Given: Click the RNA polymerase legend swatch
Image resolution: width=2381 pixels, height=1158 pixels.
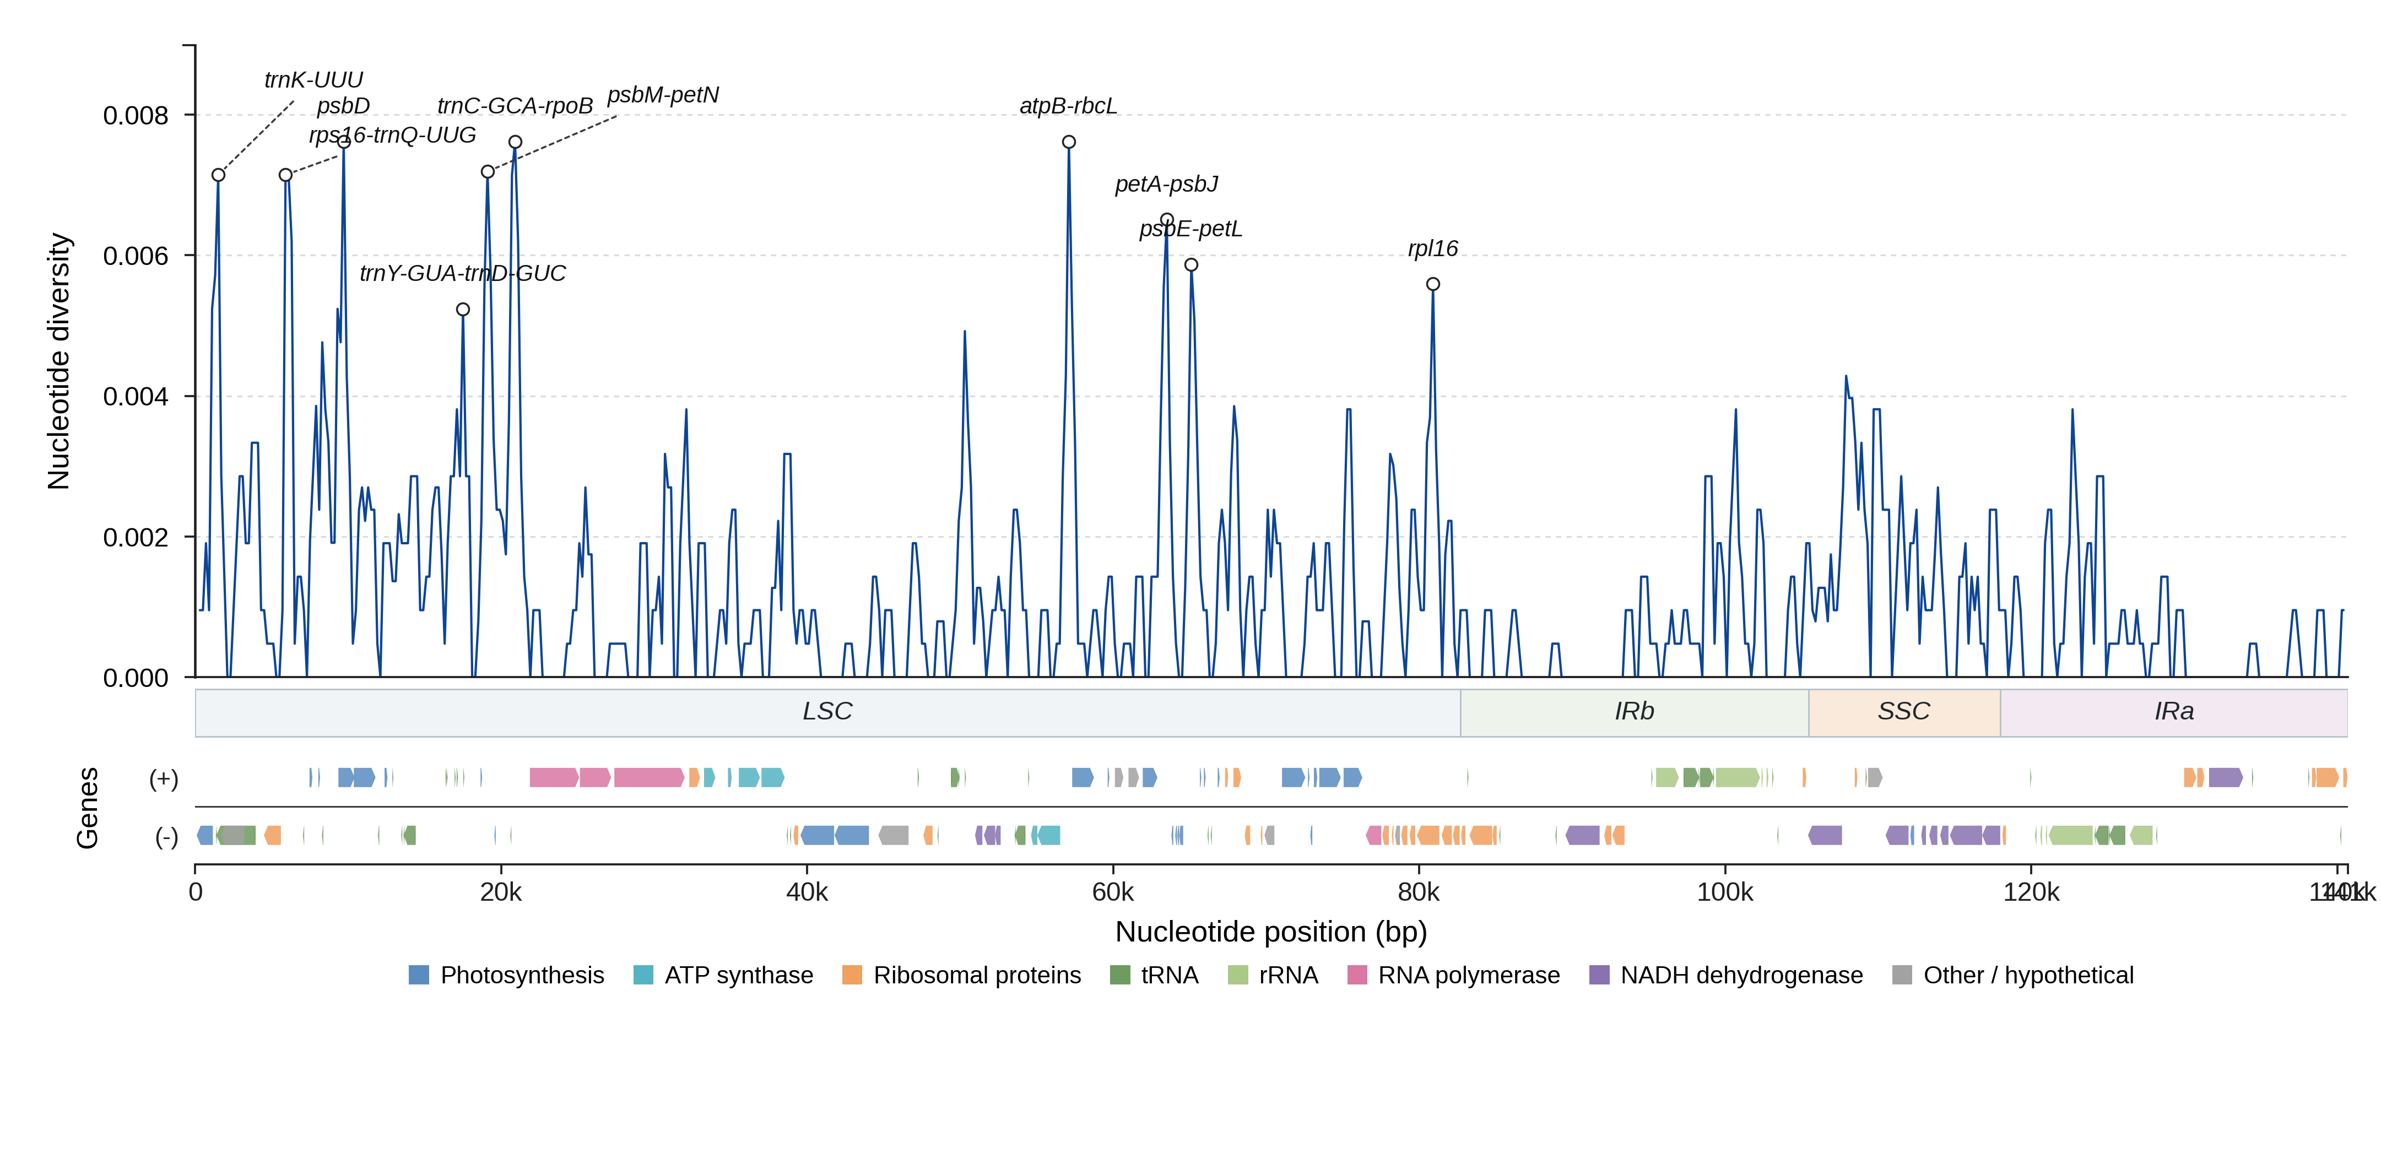Looking at the screenshot, I should click(x=1357, y=975).
